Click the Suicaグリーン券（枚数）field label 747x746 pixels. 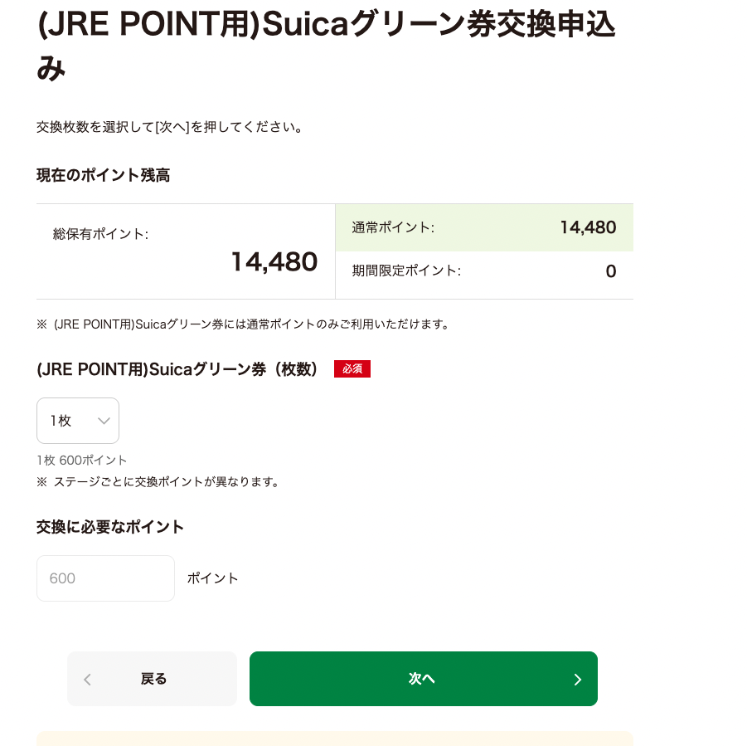tap(177, 369)
